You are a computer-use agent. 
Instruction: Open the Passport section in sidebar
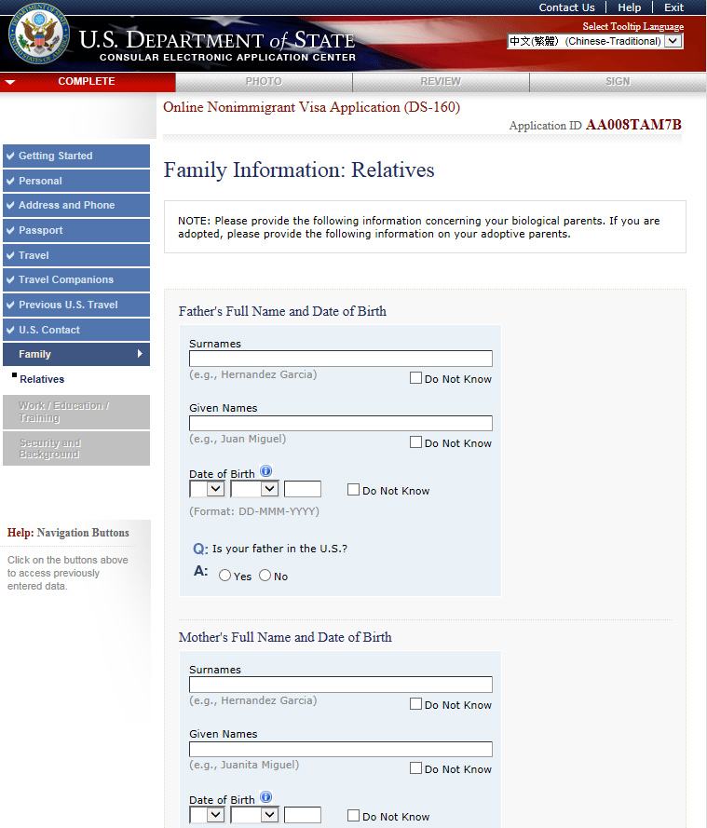76,230
